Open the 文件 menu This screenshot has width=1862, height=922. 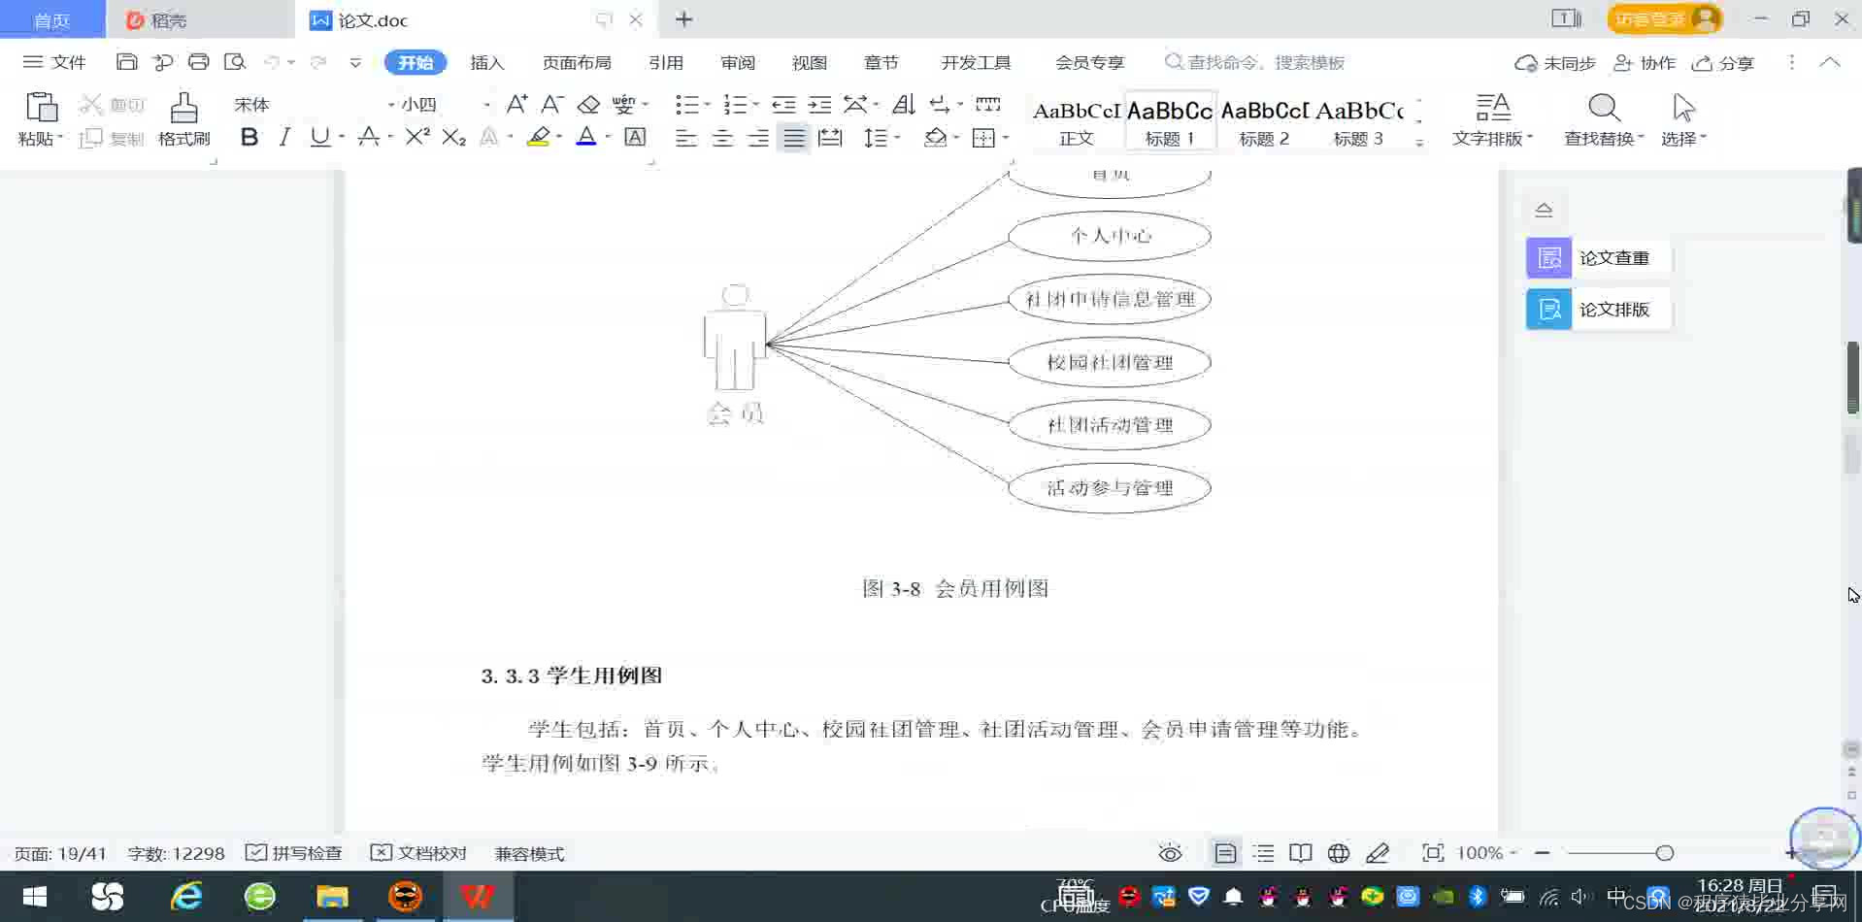(x=54, y=62)
